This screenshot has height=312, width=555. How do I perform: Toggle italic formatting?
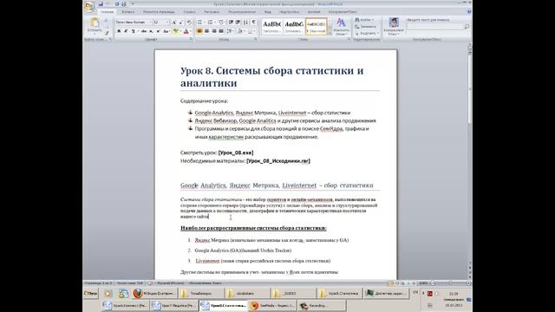[125, 31]
